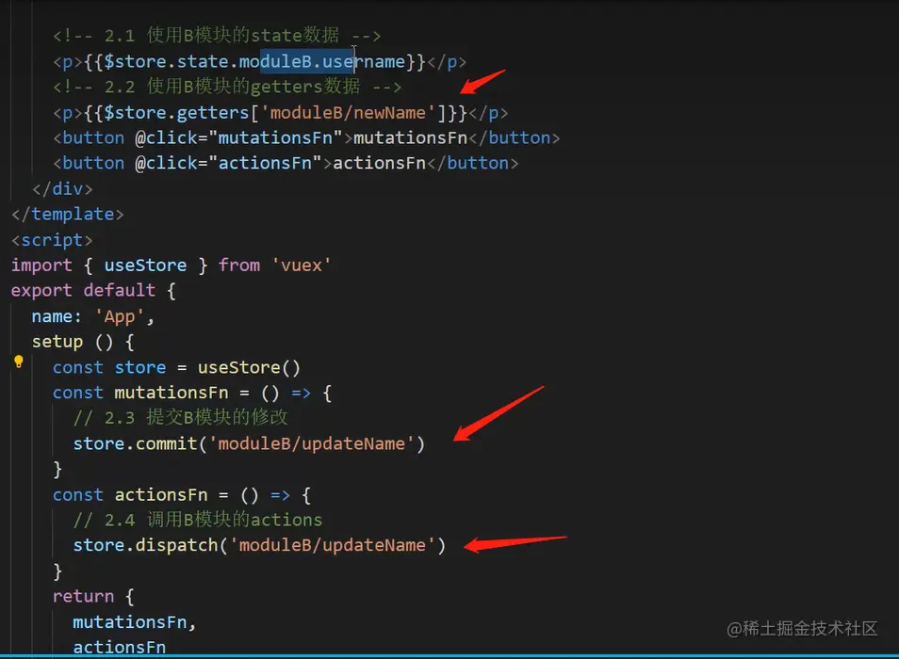This screenshot has width=899, height=659.
Task: Click the 'return {' line
Action: click(x=93, y=596)
